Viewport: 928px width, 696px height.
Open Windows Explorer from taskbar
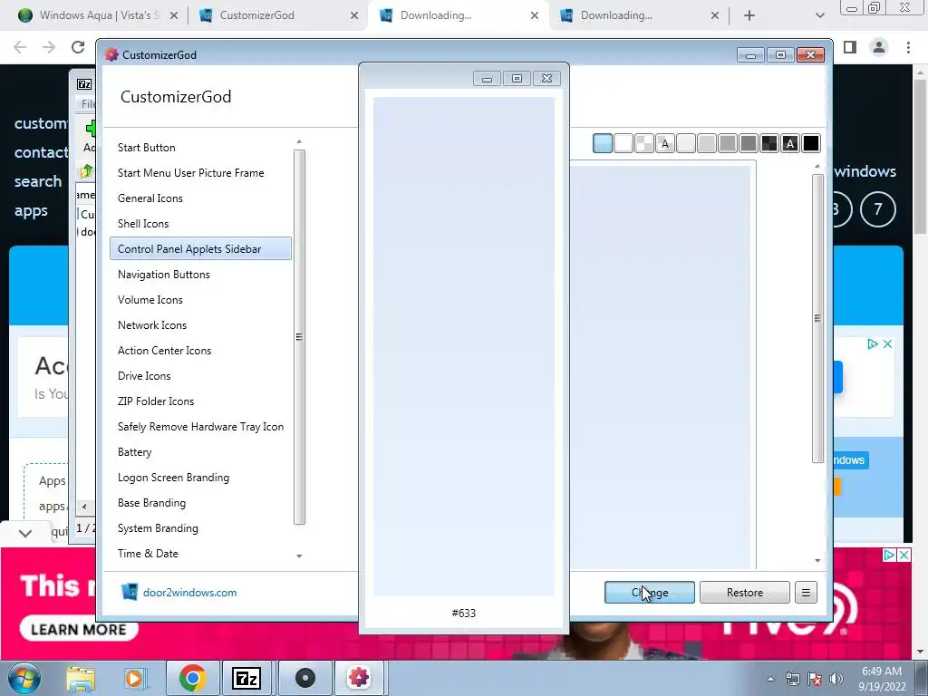click(x=81, y=678)
